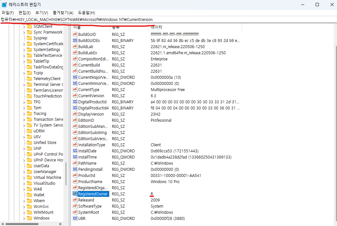Click the DigitalProductId binary icon
Screen dimensions: 337x226
[x=75, y=102]
